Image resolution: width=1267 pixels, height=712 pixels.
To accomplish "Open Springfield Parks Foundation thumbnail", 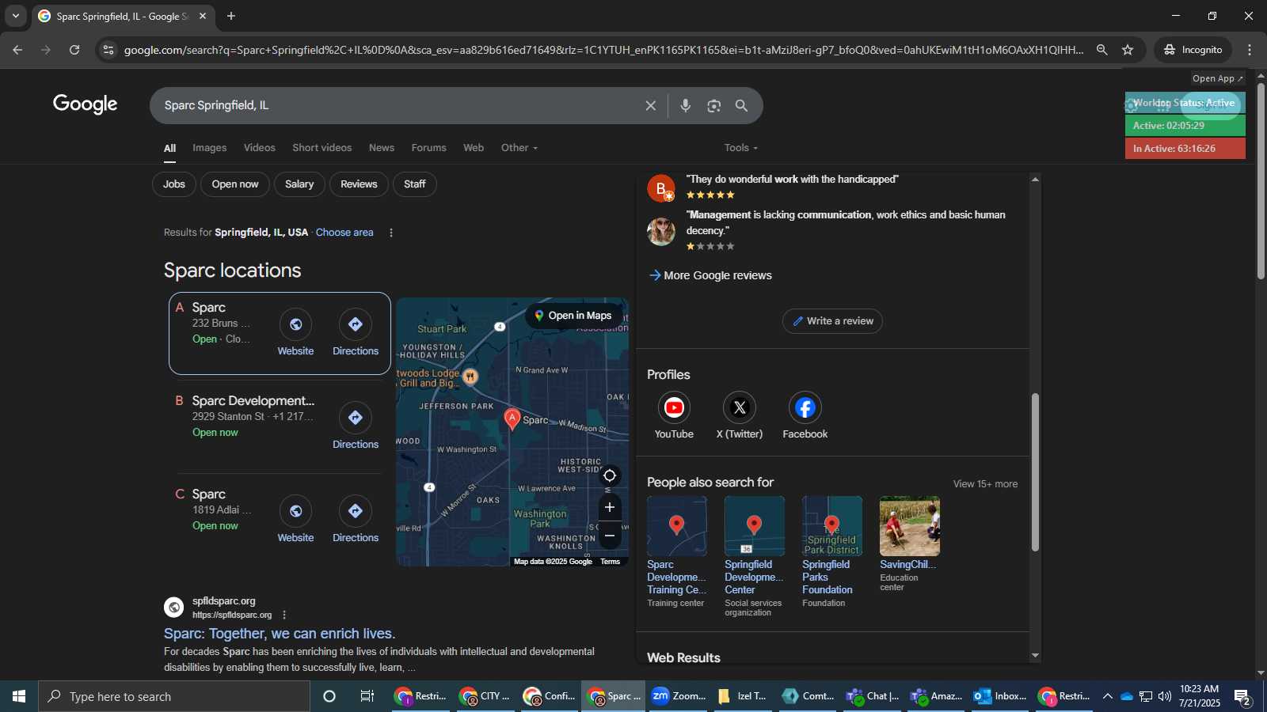I will click(832, 526).
